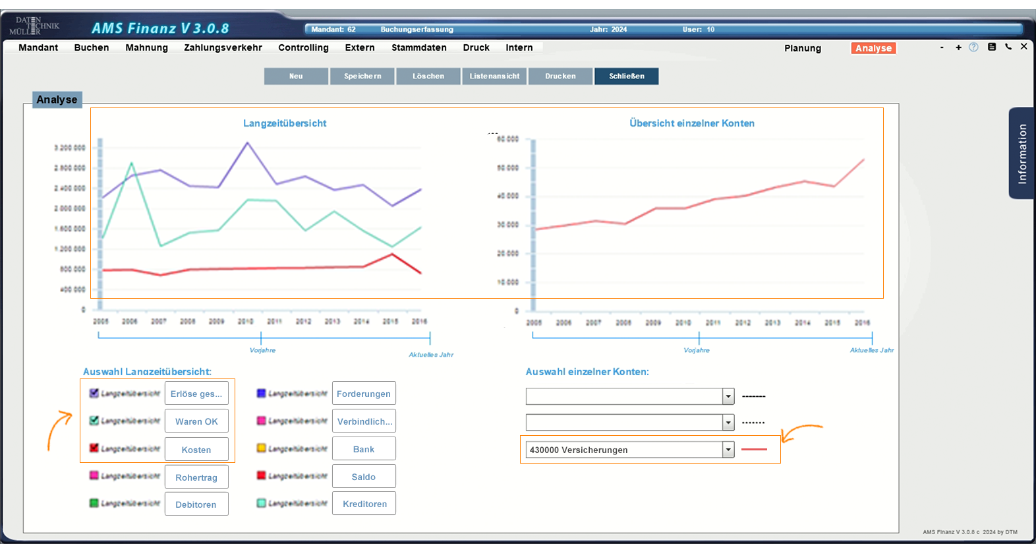Open the Controlling menu
Image resolution: width=1036 pixels, height=544 pixels.
[x=303, y=47]
